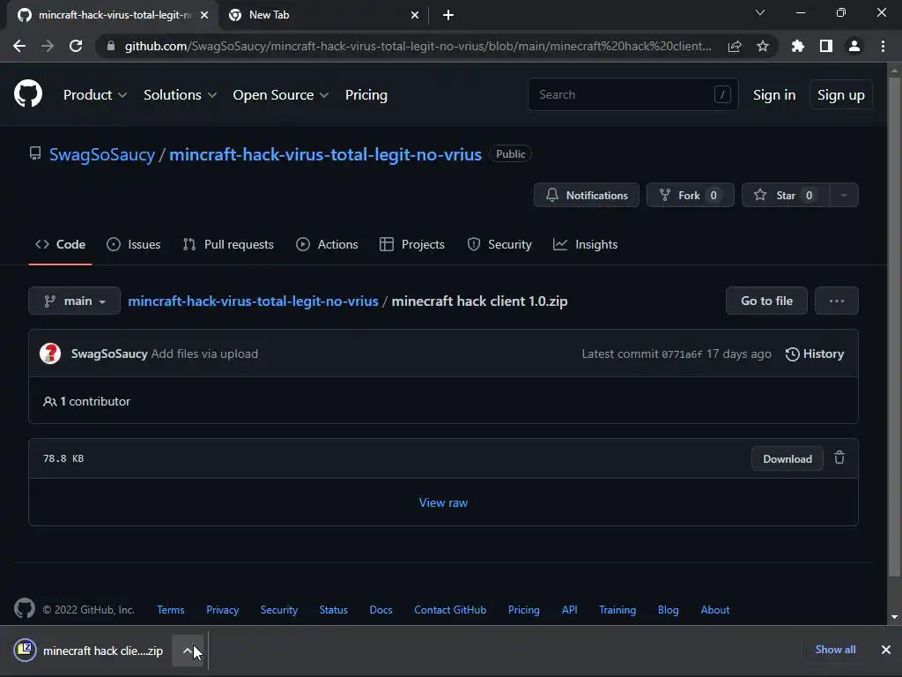This screenshot has width=902, height=677.
Task: Click Notifications button
Action: pyautogui.click(x=586, y=195)
